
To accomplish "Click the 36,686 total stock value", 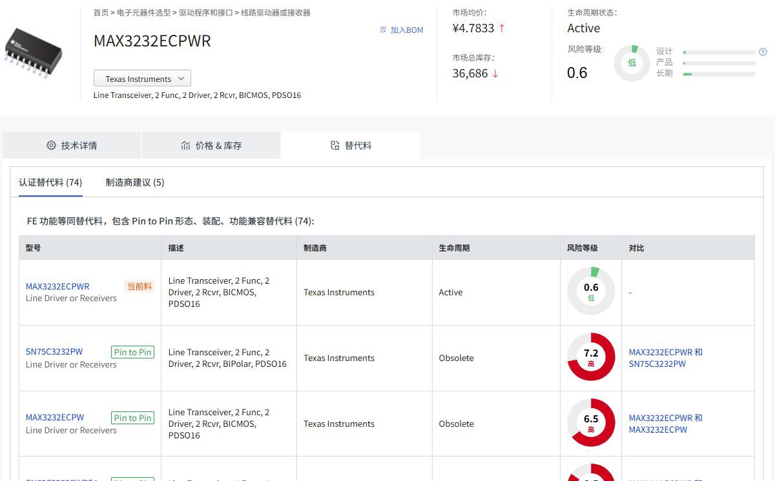I will [x=470, y=74].
